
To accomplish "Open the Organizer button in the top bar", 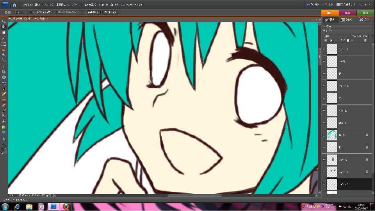I will point(346,5).
